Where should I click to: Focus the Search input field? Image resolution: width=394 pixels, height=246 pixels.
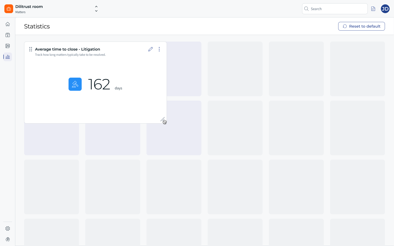[x=335, y=9]
